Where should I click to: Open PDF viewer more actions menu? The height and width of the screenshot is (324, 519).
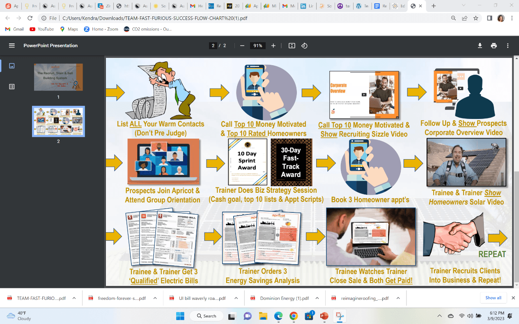tap(508, 46)
